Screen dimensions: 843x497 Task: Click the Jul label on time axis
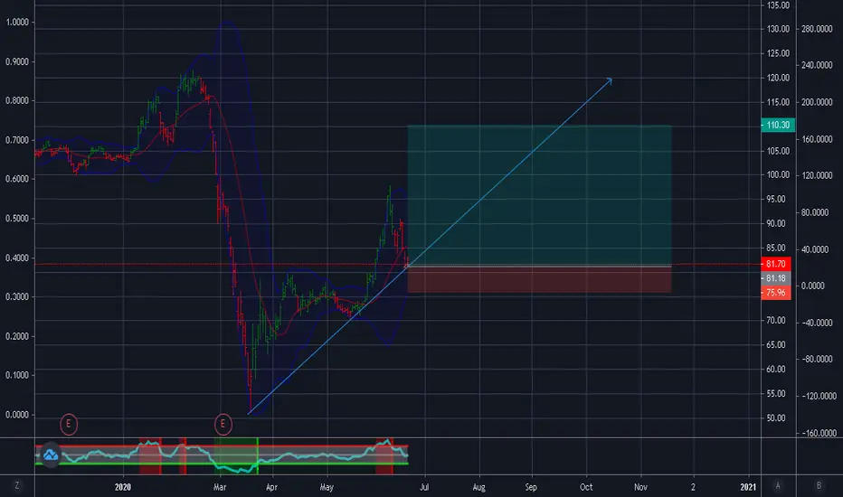(x=424, y=487)
